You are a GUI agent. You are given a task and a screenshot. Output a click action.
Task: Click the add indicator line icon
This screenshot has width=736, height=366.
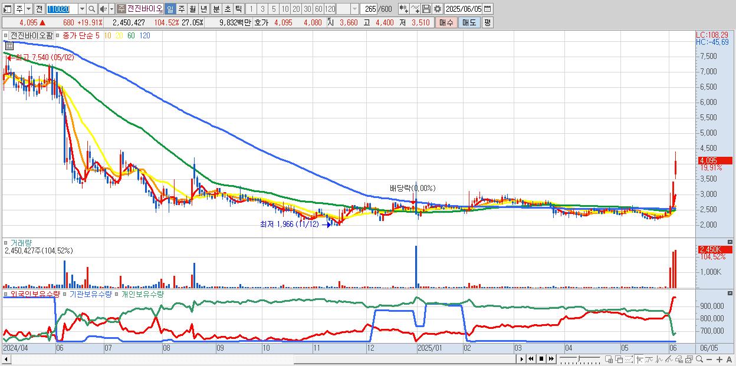(x=415, y=9)
